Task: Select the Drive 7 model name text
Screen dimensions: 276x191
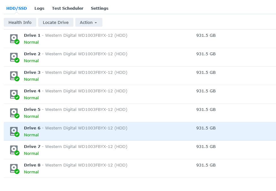Action: pyautogui.click(x=86, y=147)
